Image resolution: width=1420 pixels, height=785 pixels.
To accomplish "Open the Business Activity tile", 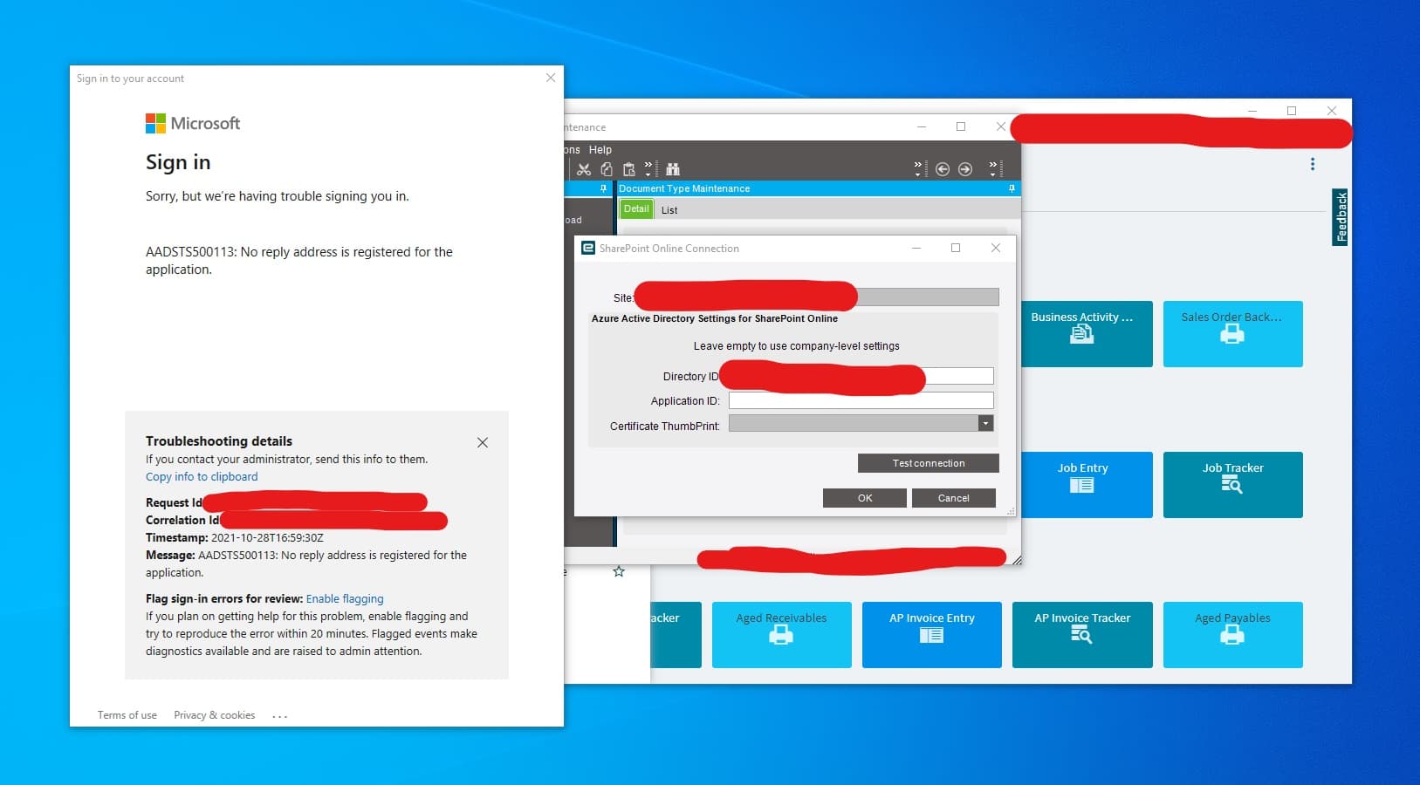I will [x=1082, y=333].
